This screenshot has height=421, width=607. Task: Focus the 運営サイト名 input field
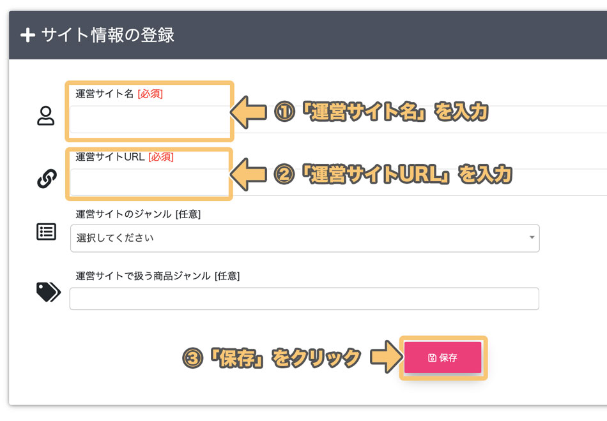(x=338, y=119)
